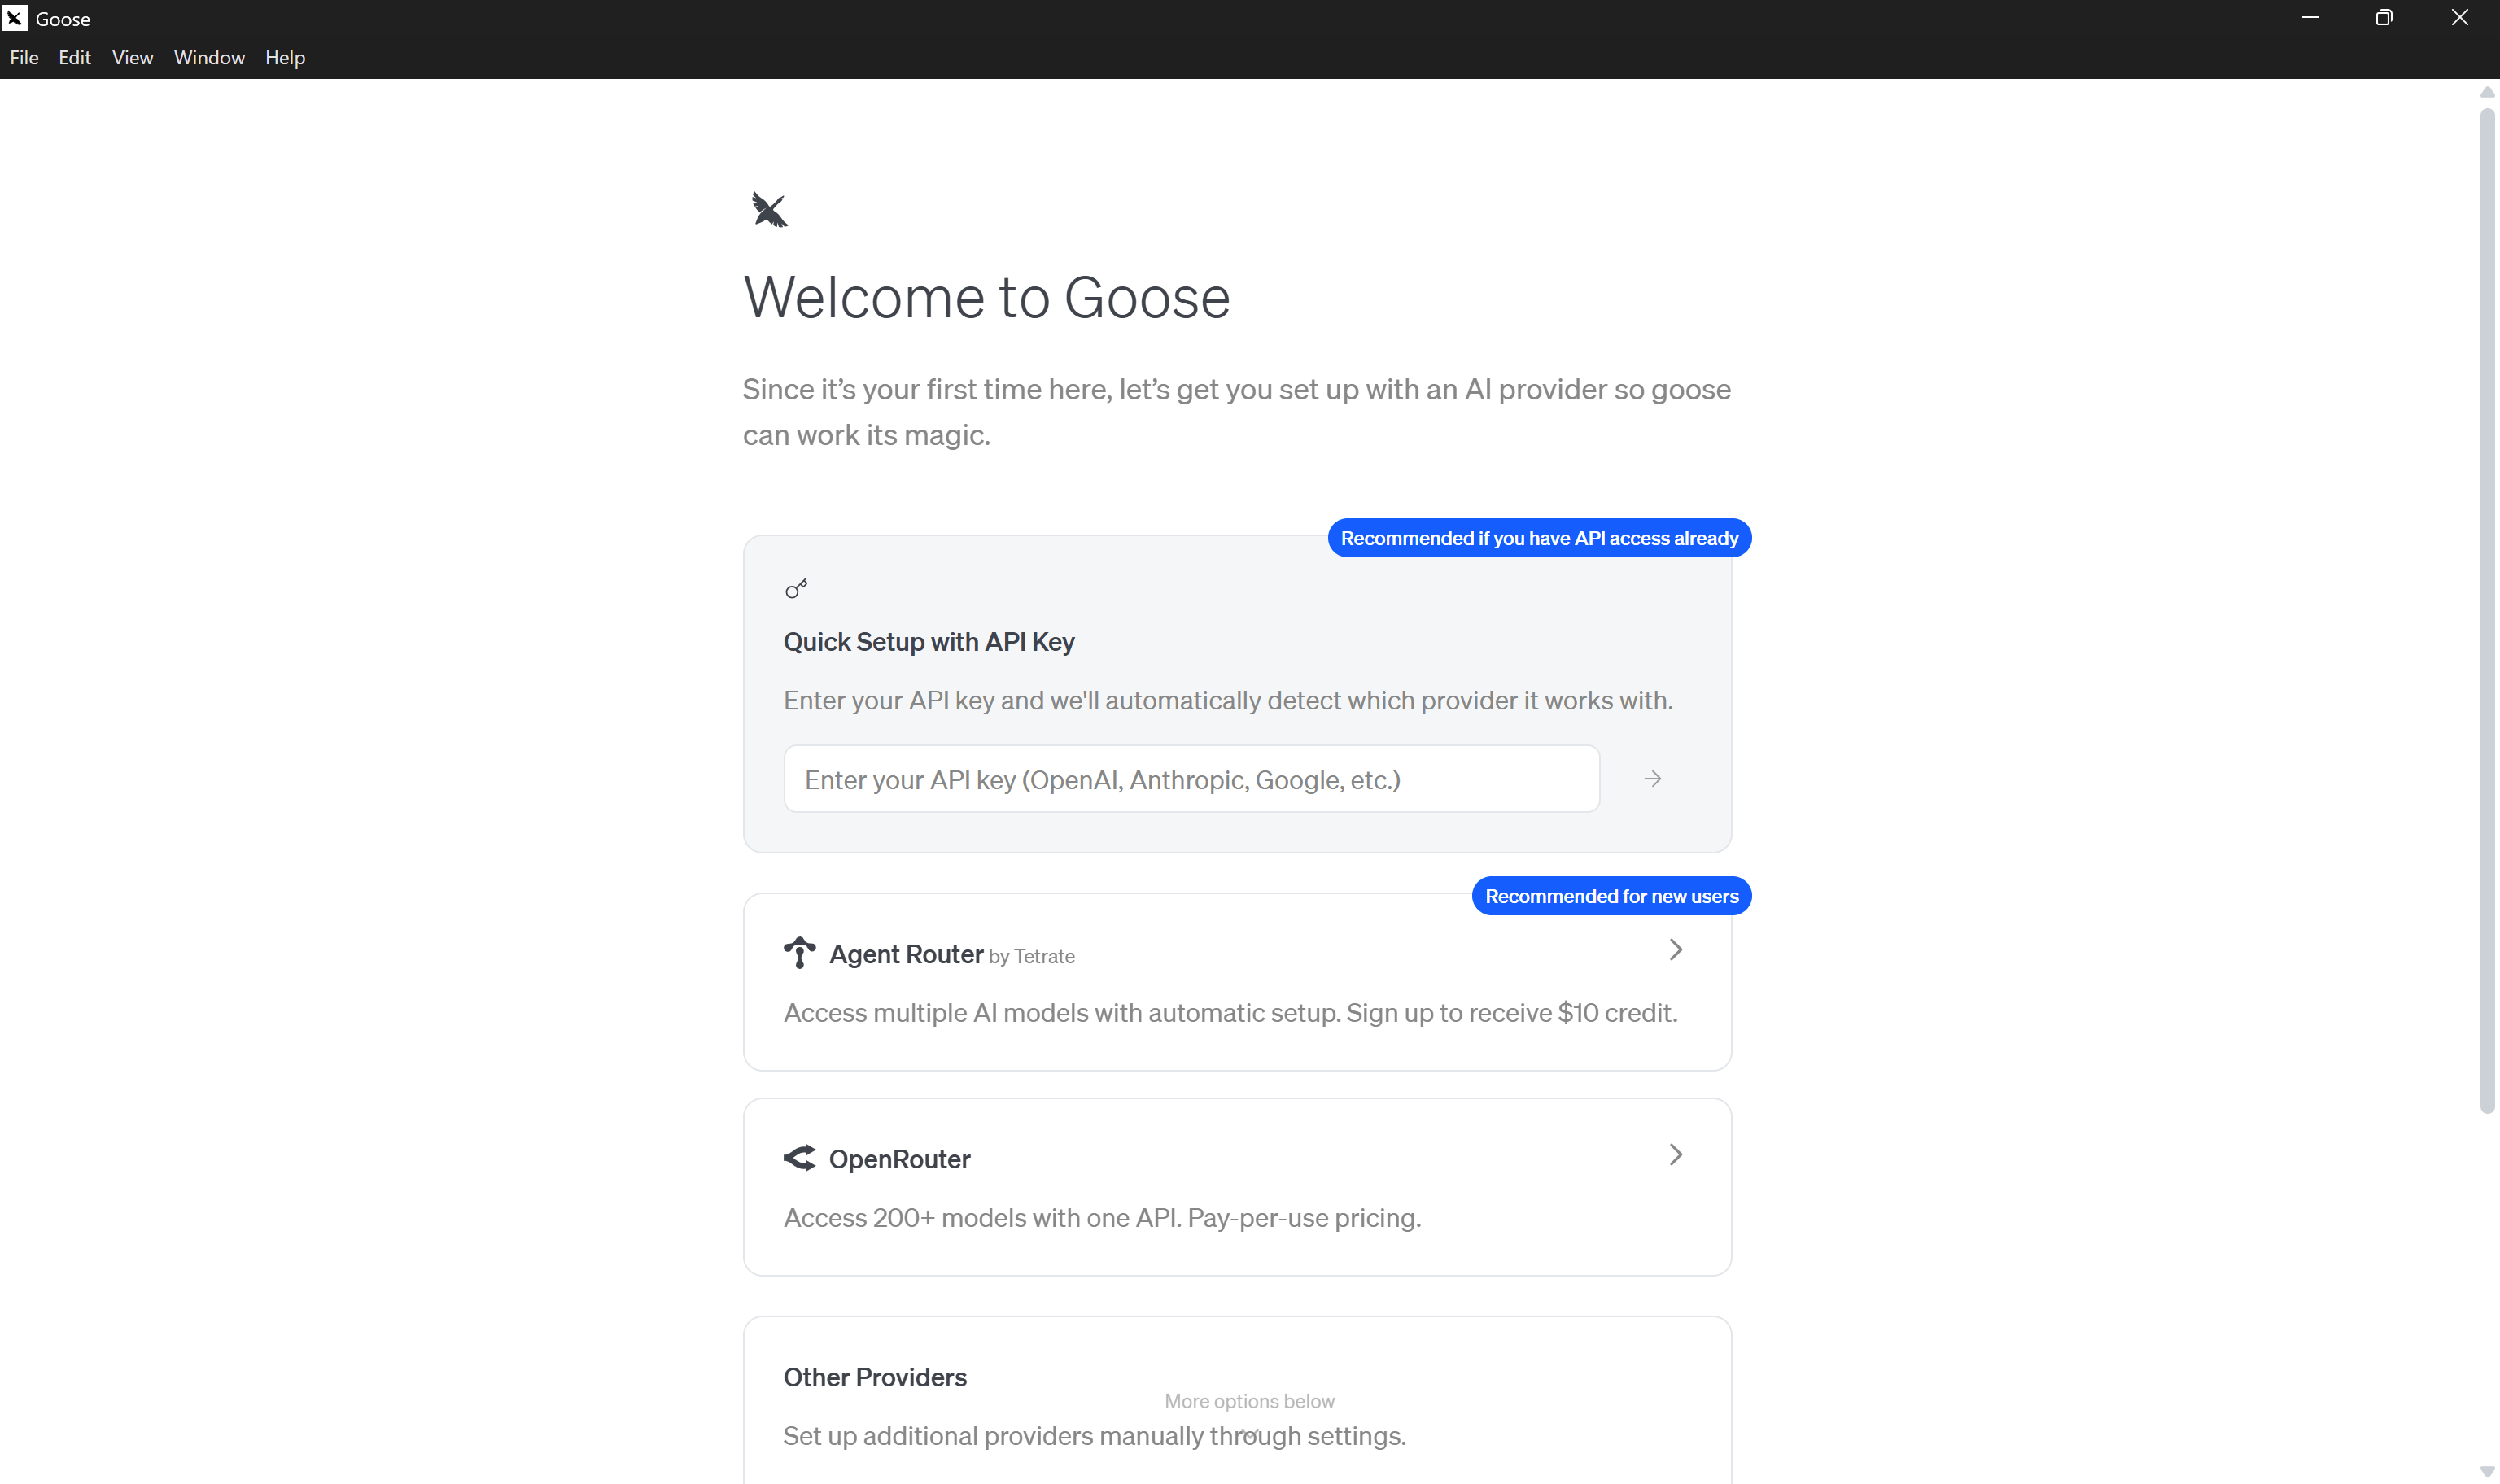The height and width of the screenshot is (1484, 2500).
Task: Click 'Quick Setup with API Key' heading
Action: (x=928, y=642)
